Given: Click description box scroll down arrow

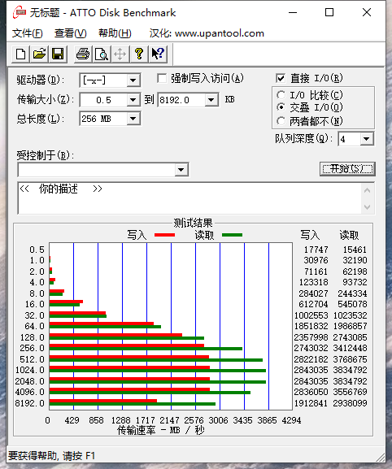Looking at the screenshot, I should tap(368, 206).
